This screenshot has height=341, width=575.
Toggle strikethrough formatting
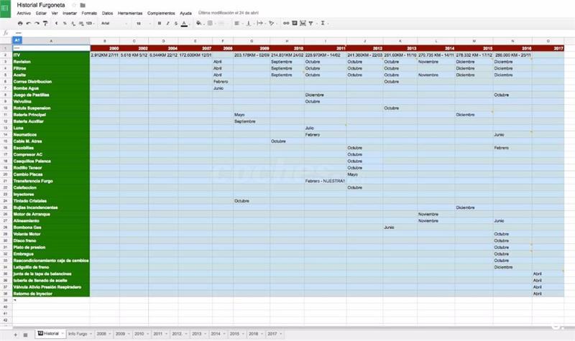(176, 23)
